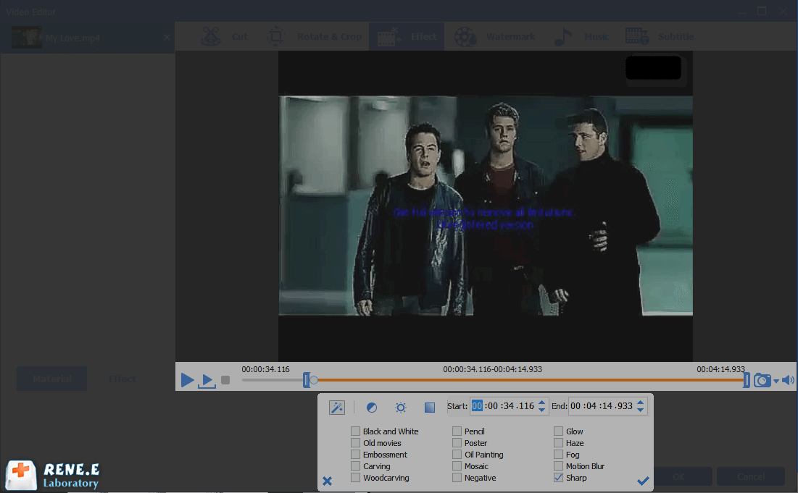Enable the Oil Painting effect
Screen dimensions: 798x493
(x=457, y=455)
